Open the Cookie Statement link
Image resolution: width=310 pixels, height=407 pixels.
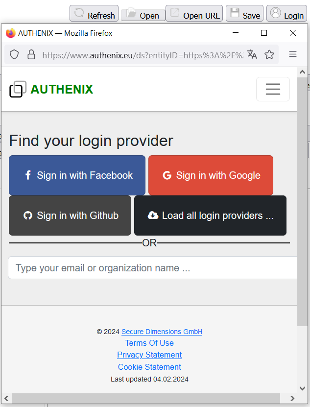(149, 367)
